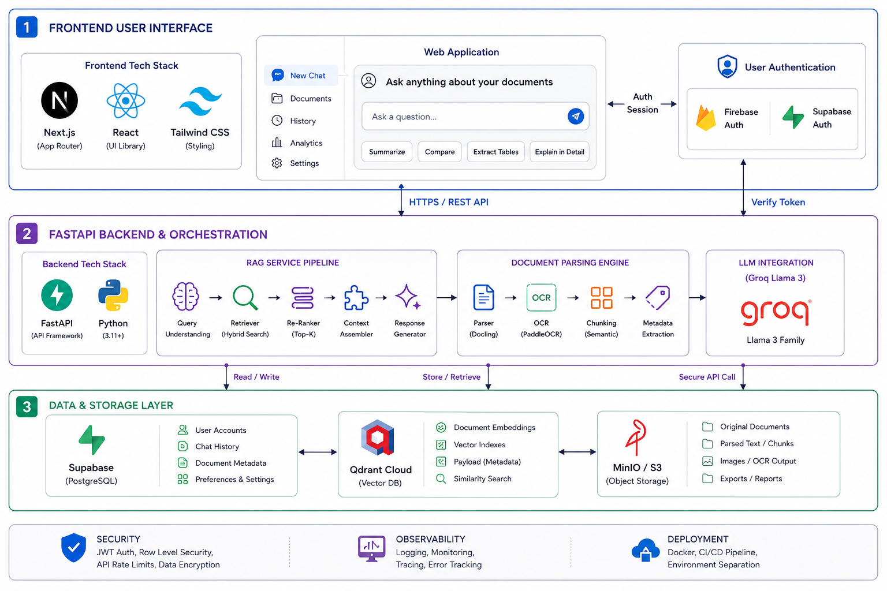Click the Context Assembler puzzle icon

356,298
